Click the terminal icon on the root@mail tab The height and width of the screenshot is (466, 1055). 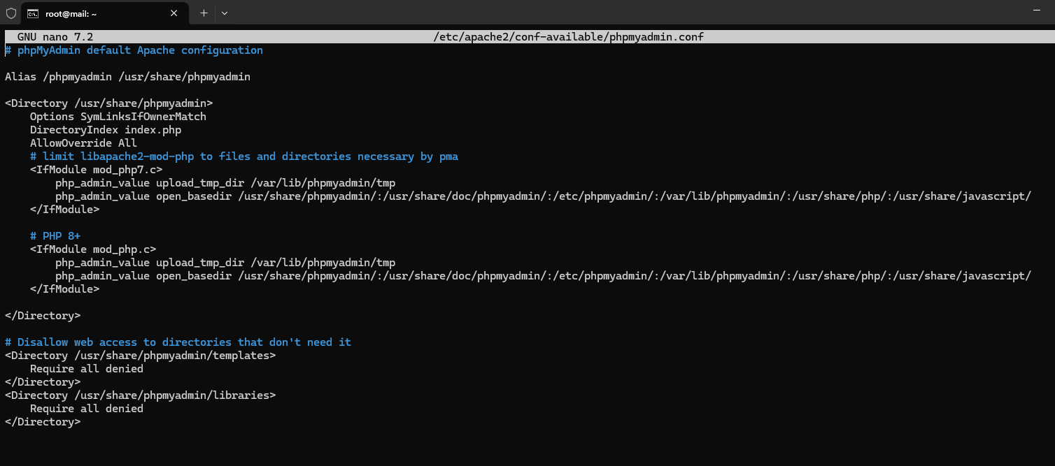(33, 13)
